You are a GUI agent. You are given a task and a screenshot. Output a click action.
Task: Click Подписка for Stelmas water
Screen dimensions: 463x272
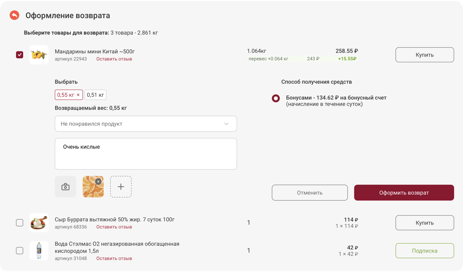(x=425, y=251)
